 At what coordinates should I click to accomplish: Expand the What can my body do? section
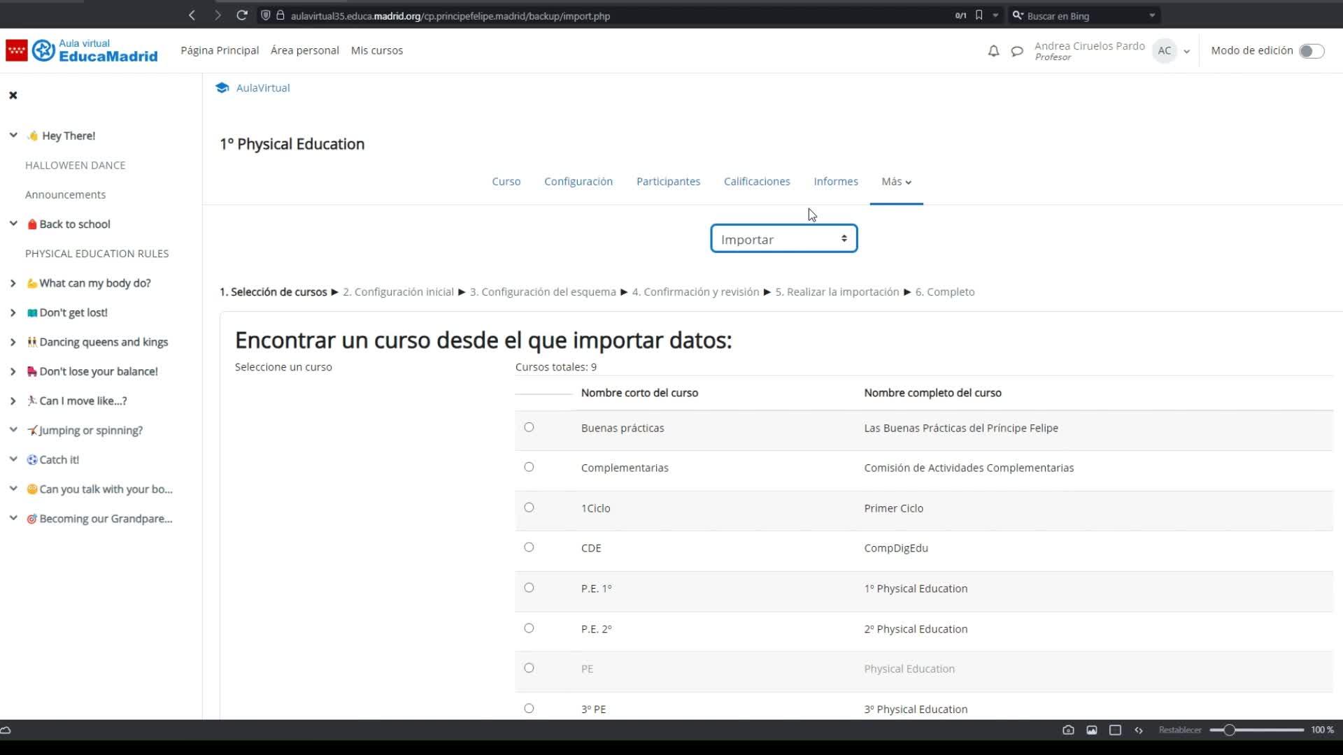(x=13, y=283)
